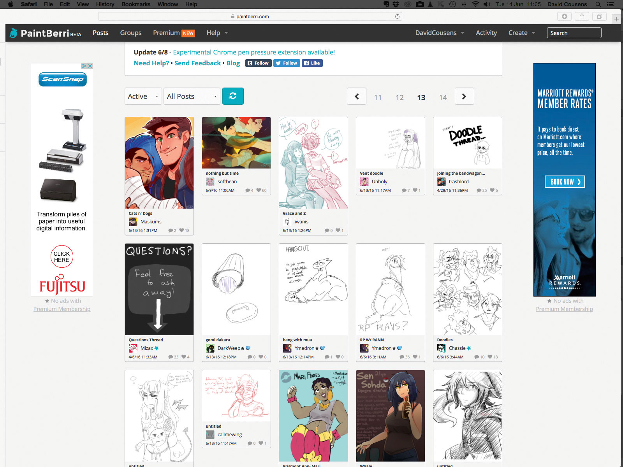Close the ScanSnap ad with X
Viewport: 623px width, 467px height.
90,66
